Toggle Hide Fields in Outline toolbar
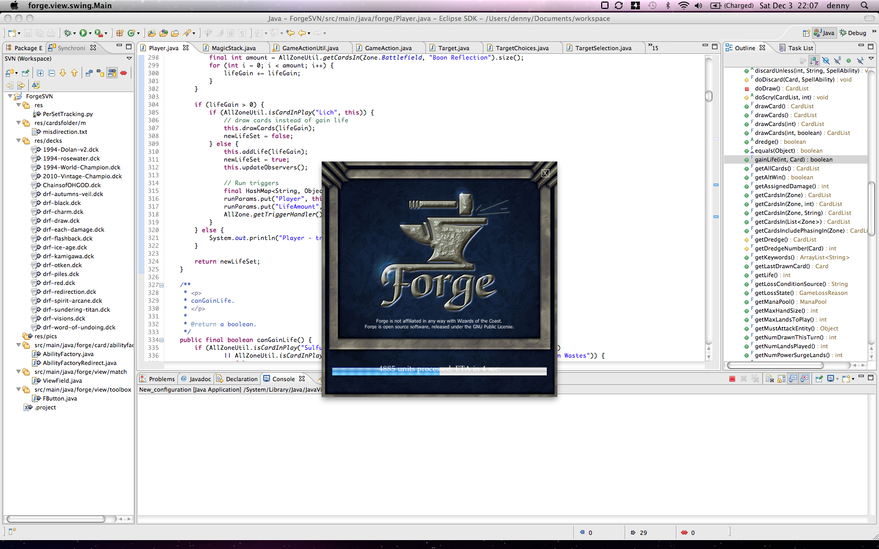The height and width of the screenshot is (549, 879). [826, 61]
